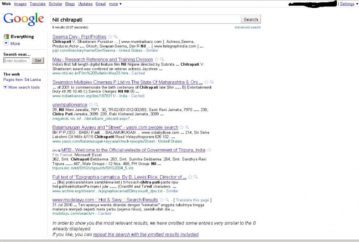
Task: Open Cached copy of indiankanoon result
Action: [x=138, y=96]
